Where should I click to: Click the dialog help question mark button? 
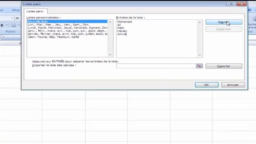tap(231, 4)
